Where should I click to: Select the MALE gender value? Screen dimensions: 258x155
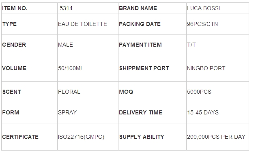point(65,45)
